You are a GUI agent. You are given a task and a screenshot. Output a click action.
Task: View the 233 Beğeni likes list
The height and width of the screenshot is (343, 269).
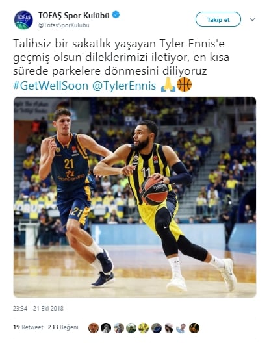tap(63, 327)
